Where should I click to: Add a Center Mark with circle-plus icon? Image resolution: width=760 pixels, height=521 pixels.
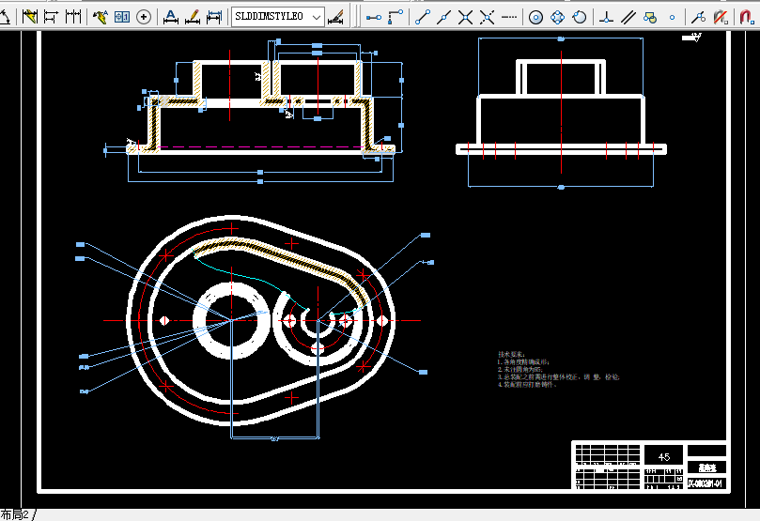pos(144,17)
